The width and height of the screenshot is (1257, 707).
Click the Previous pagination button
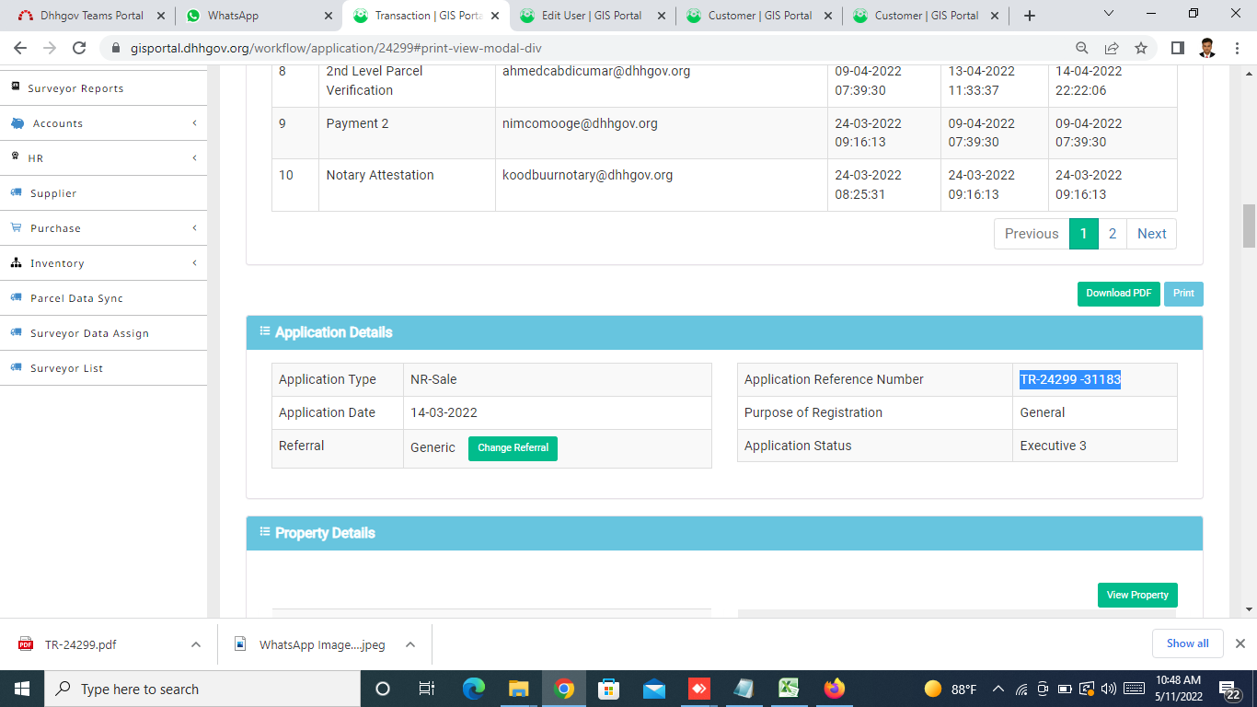pos(1032,234)
